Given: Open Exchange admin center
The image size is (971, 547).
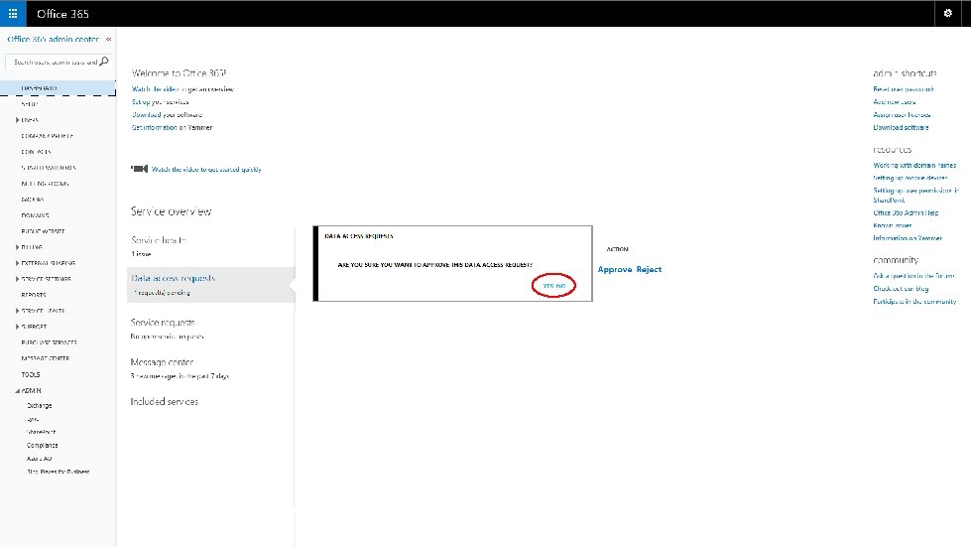Looking at the screenshot, I should [39, 406].
